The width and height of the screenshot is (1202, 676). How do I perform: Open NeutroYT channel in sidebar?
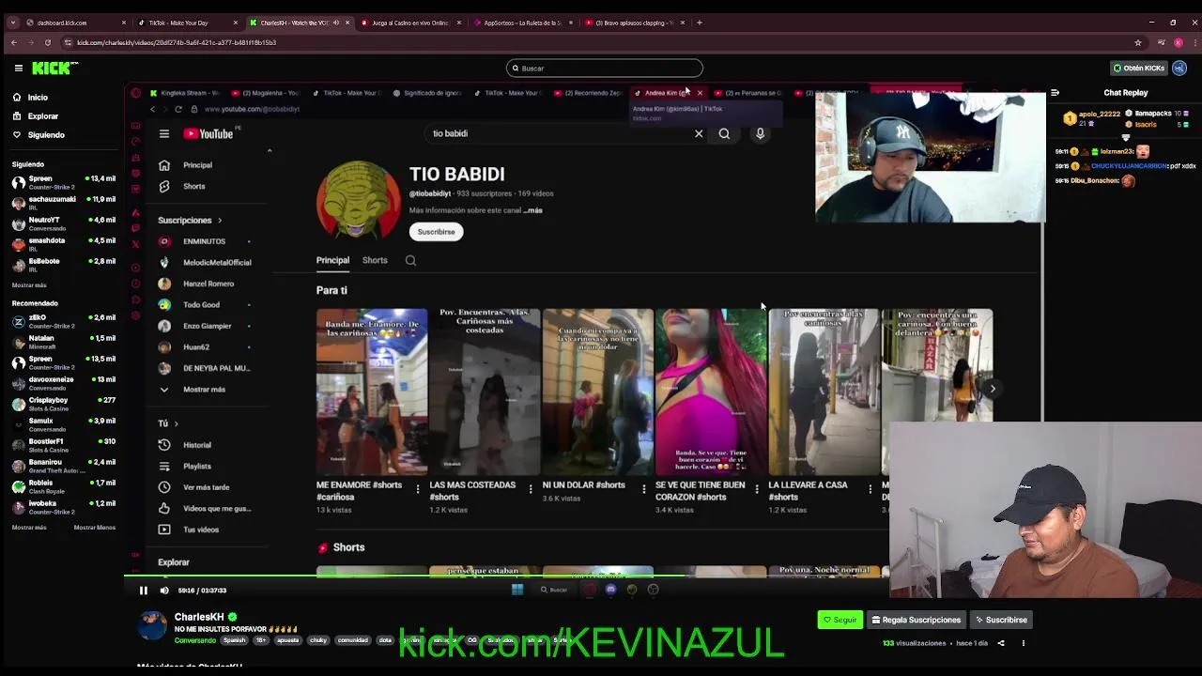click(64, 223)
